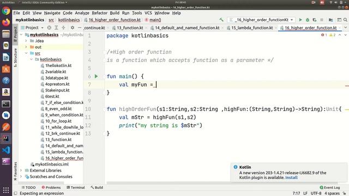Viewport: 349px width, 196px height.
Task: Toggle the Favorites tool window stripe button
Action: (15, 171)
